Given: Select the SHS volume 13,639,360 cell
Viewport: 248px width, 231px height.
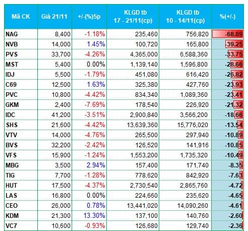Looking at the screenshot, I should (133, 125).
